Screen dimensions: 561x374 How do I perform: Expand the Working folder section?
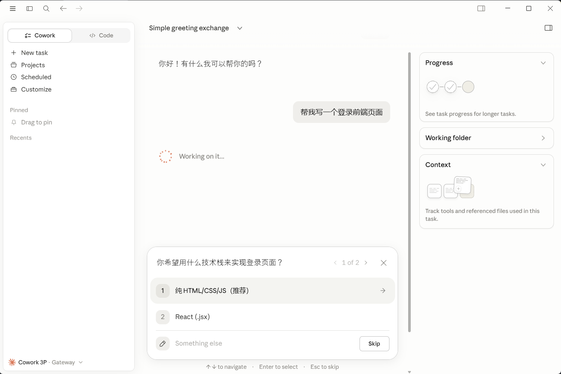pyautogui.click(x=486, y=138)
